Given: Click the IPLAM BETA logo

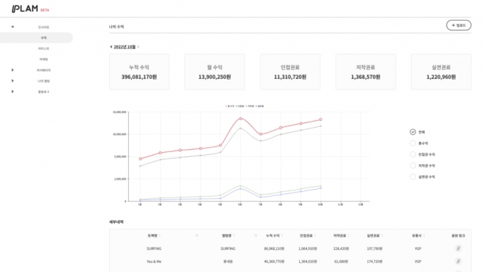Looking at the screenshot, I should pos(30,9).
